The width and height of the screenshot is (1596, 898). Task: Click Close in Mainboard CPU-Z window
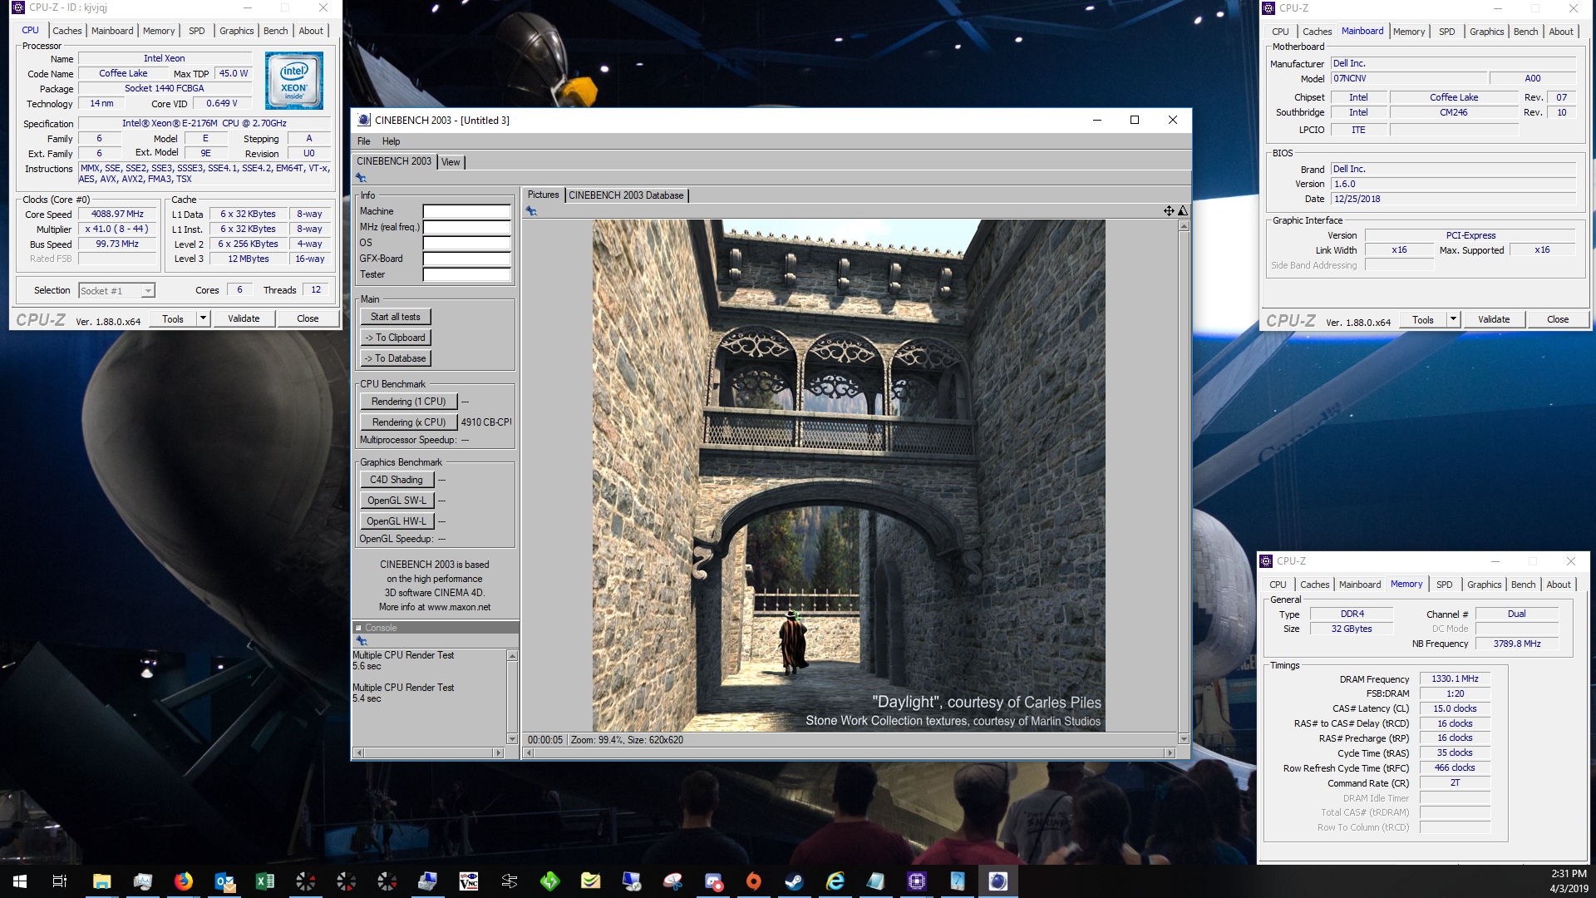coord(1558,319)
